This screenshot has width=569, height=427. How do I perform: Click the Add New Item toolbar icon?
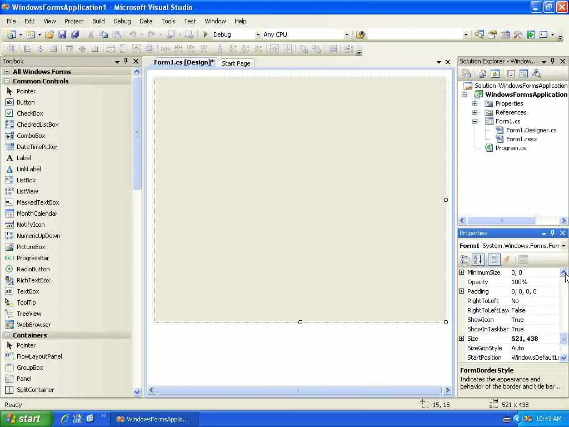click(x=31, y=34)
